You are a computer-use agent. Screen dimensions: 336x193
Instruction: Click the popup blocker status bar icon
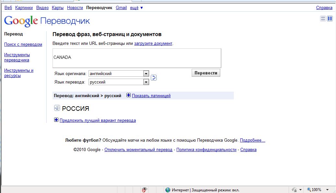[x=145, y=190]
